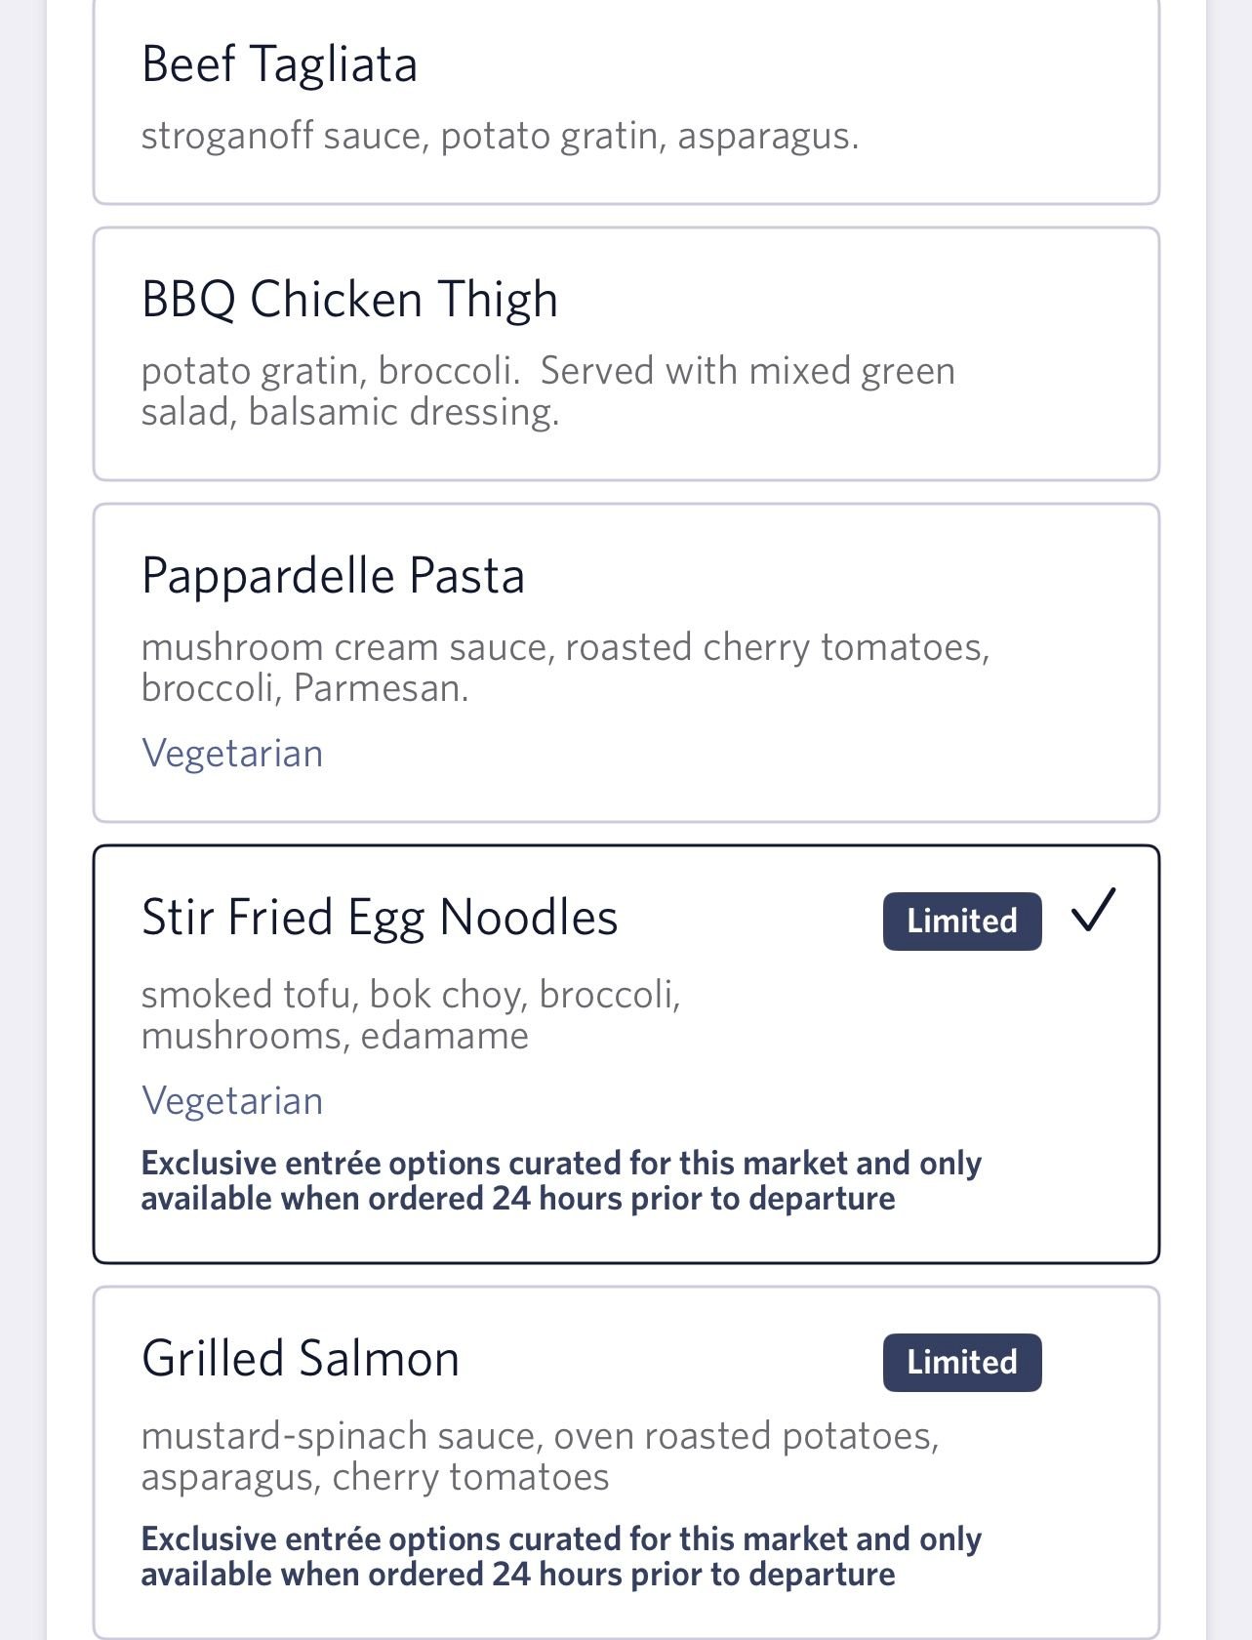Tap the 24-hour exclusive note under Grilled Salmon
Viewport: 1252px width, 1640px height.
[x=560, y=1557]
